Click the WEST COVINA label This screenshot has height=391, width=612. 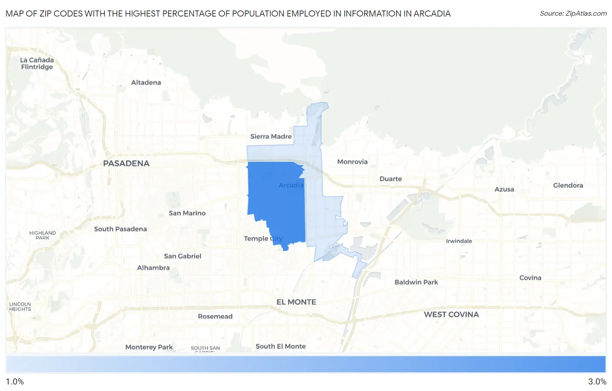tap(451, 314)
